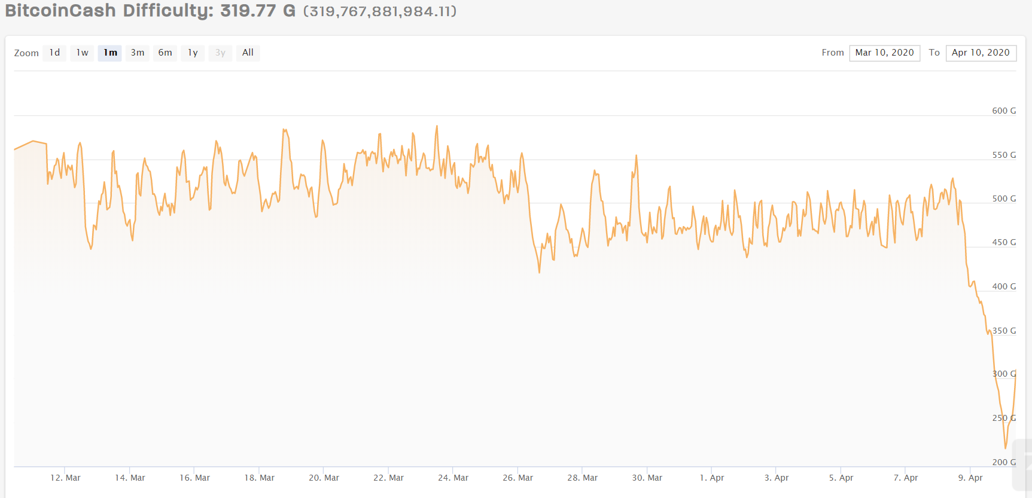Click the 18. Mar x-axis label

click(259, 478)
